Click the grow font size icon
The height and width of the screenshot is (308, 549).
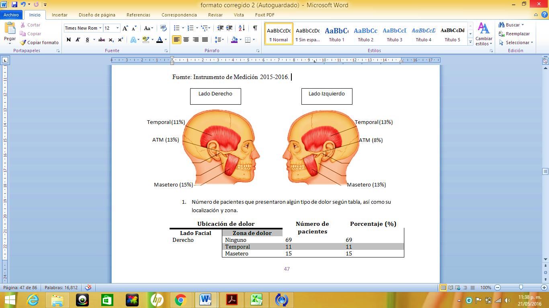click(125, 28)
